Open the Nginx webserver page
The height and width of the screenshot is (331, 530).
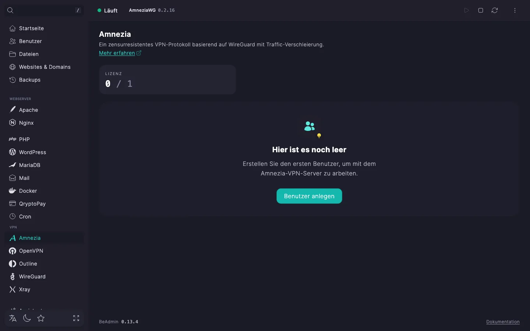pyautogui.click(x=44, y=123)
